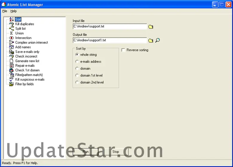233x167 pixels.
Task: Select sort by e-mails address
Action: (x=77, y=61)
